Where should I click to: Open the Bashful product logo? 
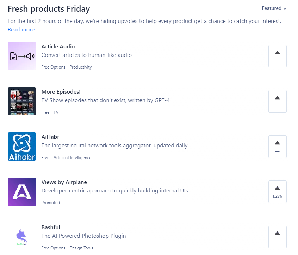pyautogui.click(x=22, y=237)
